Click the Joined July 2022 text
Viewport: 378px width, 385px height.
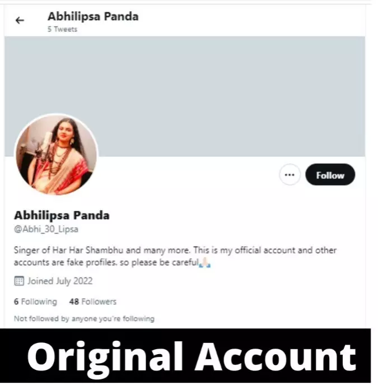pyautogui.click(x=60, y=281)
